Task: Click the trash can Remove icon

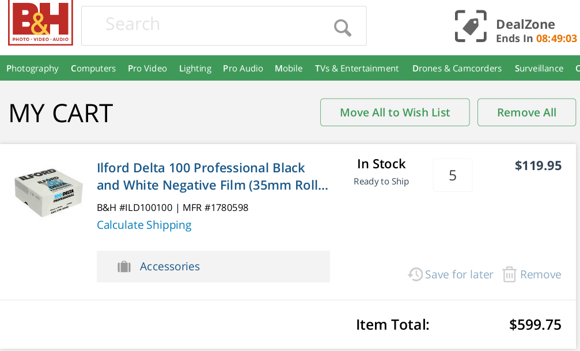Action: click(x=509, y=274)
